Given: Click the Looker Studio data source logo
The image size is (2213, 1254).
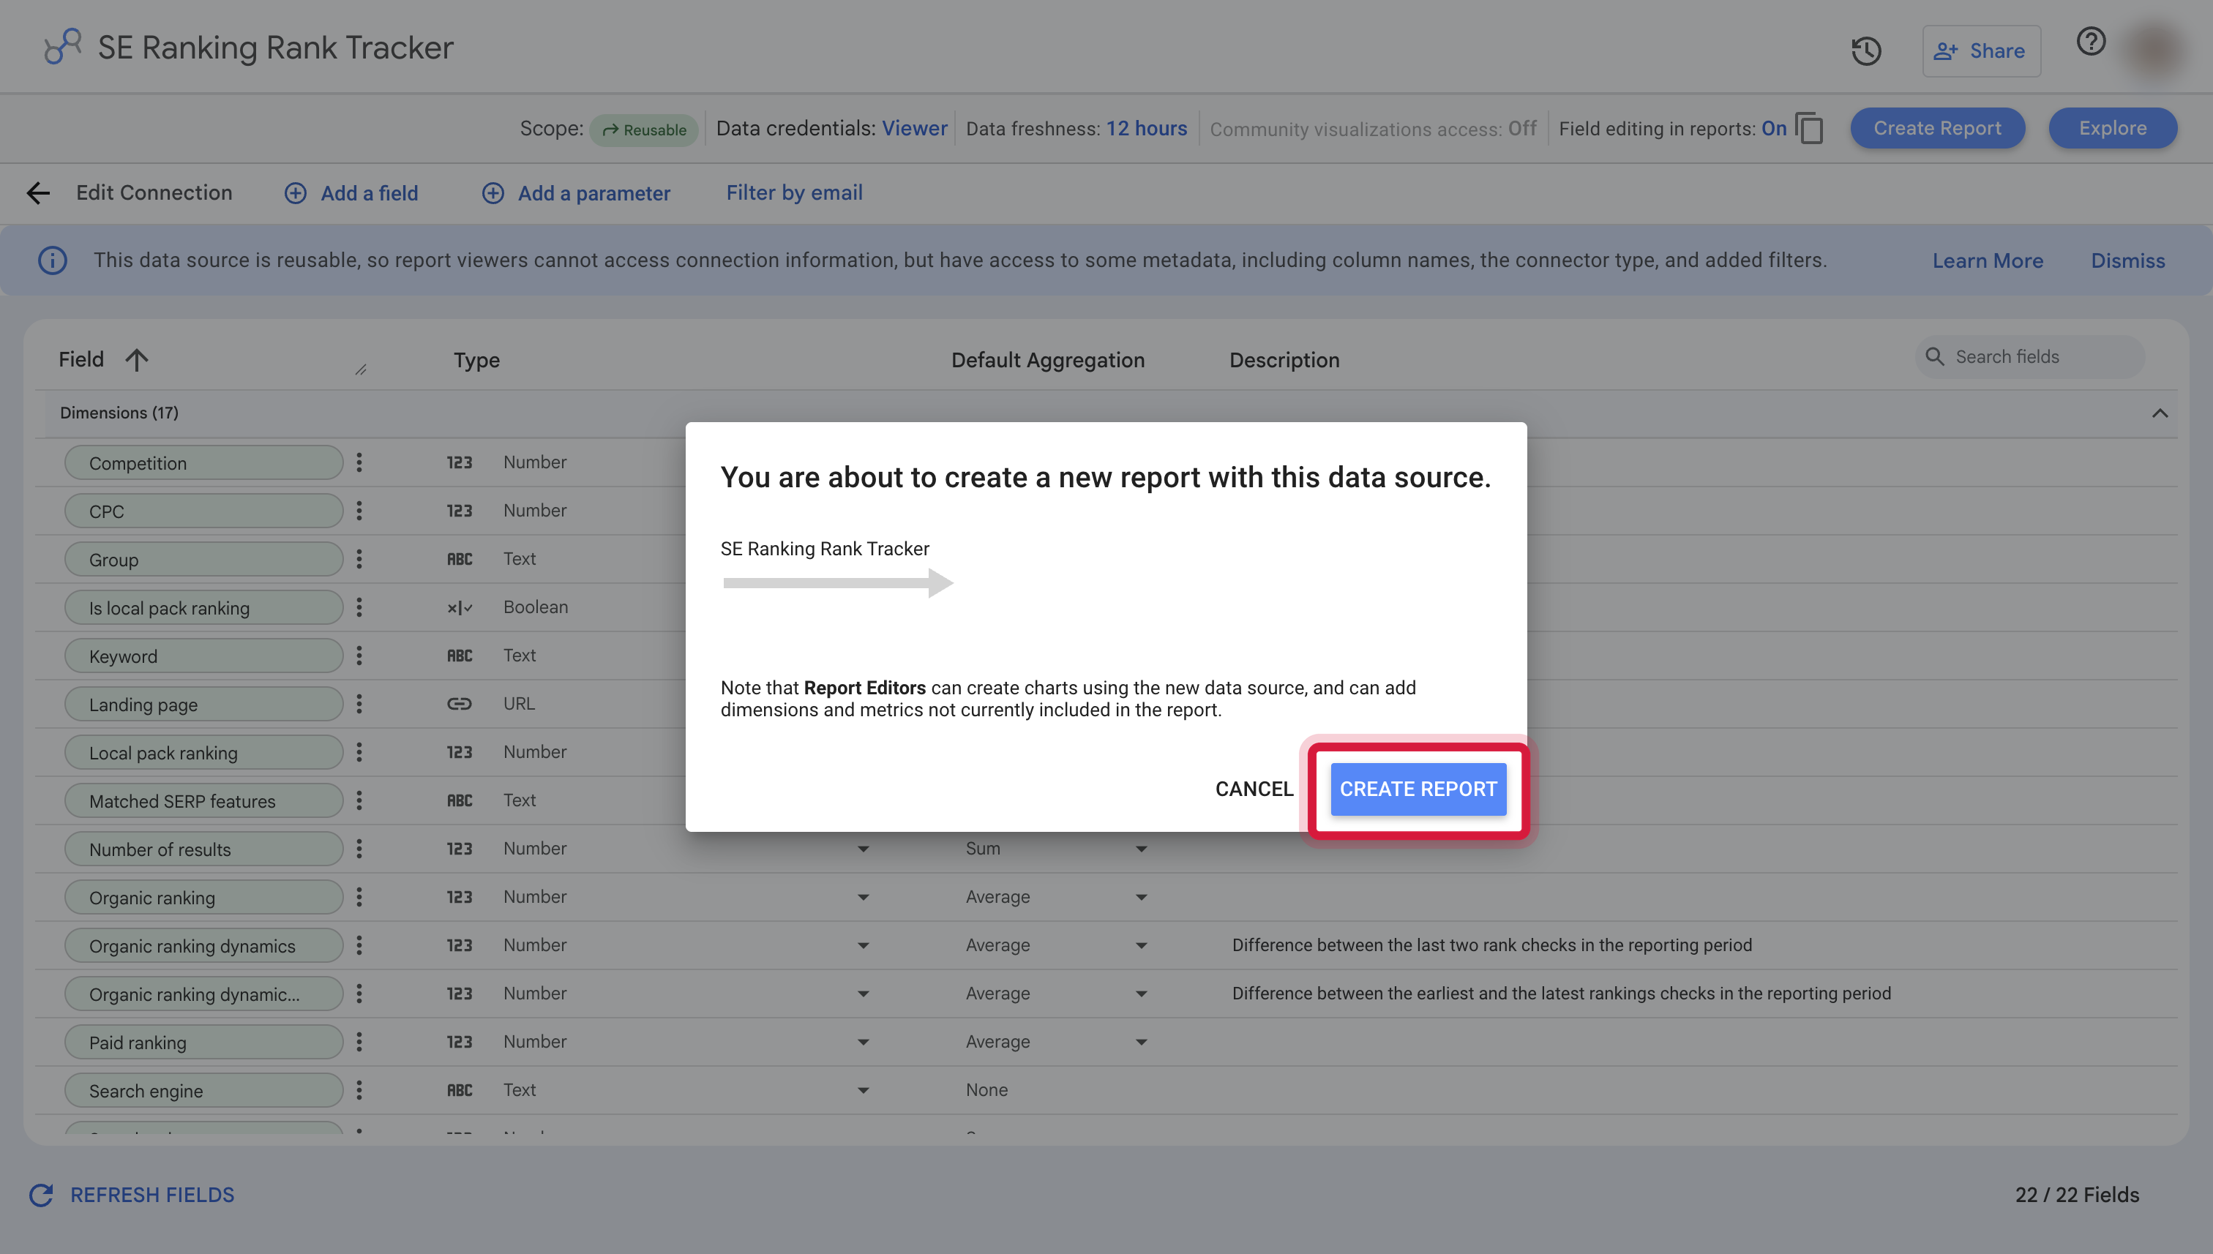Looking at the screenshot, I should point(62,47).
